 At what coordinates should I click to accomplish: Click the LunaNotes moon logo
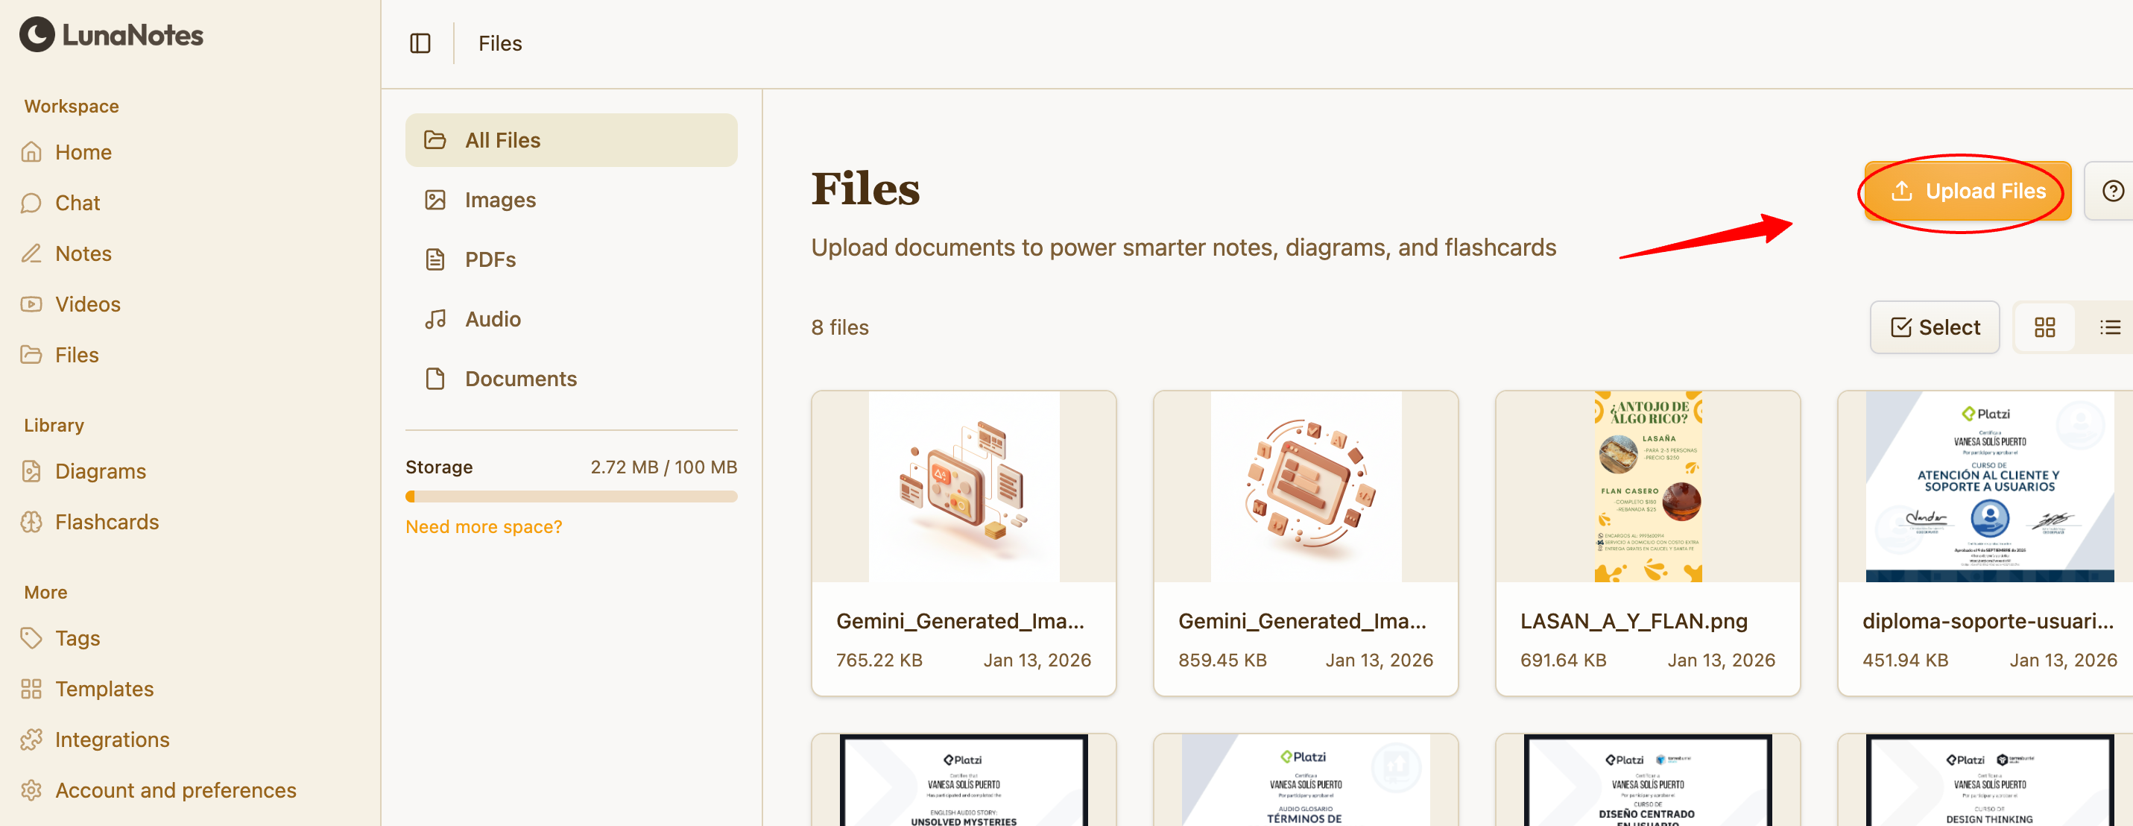(x=37, y=35)
